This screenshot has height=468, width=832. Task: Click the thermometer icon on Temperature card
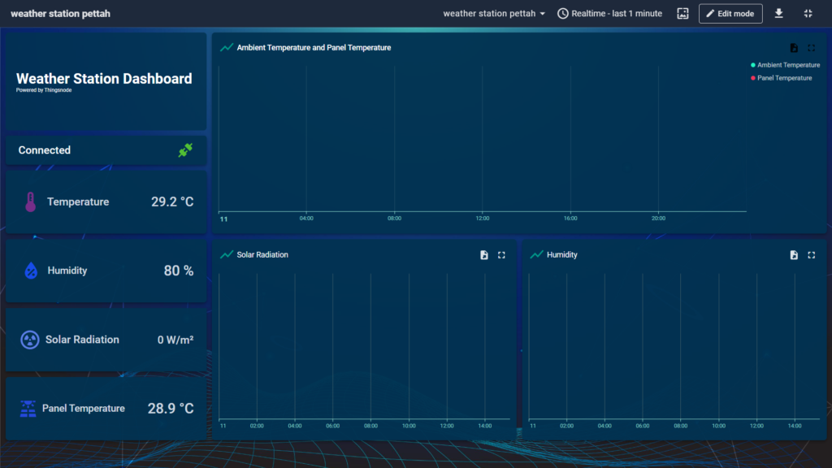coord(31,201)
